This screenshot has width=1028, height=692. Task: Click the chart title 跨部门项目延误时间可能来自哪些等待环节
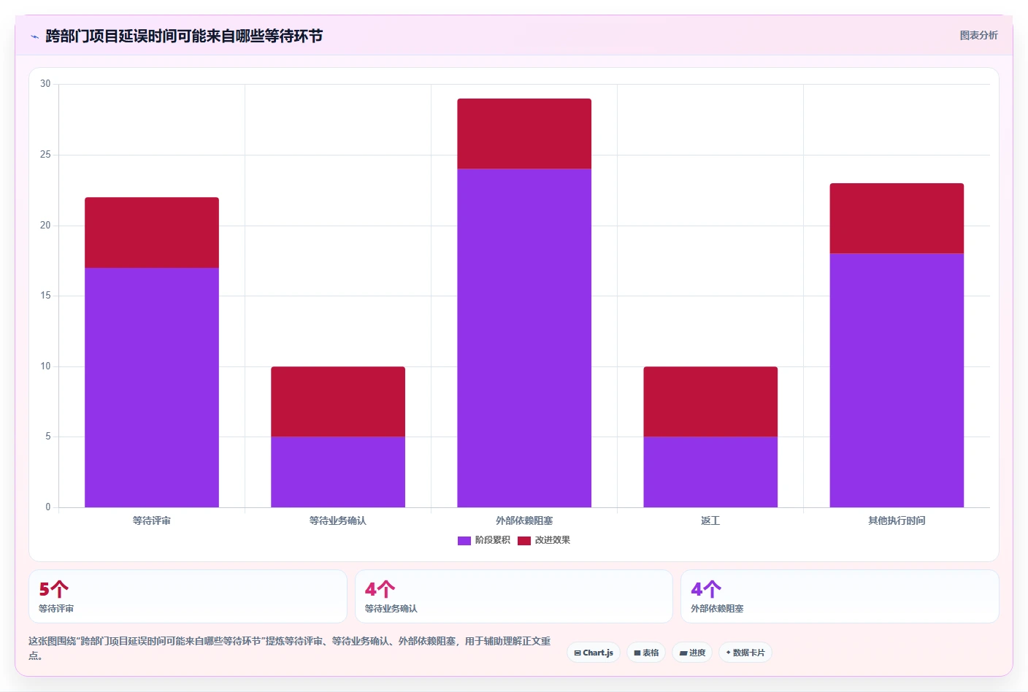pyautogui.click(x=184, y=36)
